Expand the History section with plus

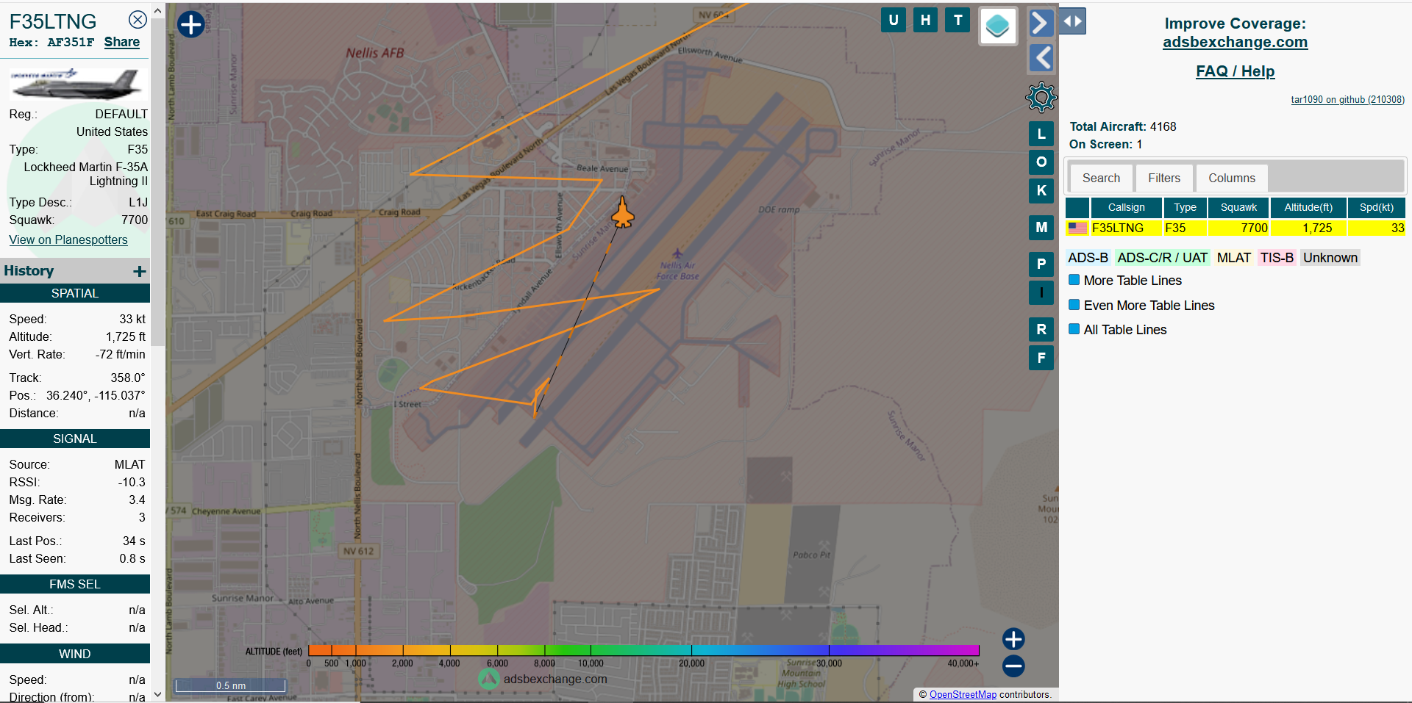click(140, 271)
